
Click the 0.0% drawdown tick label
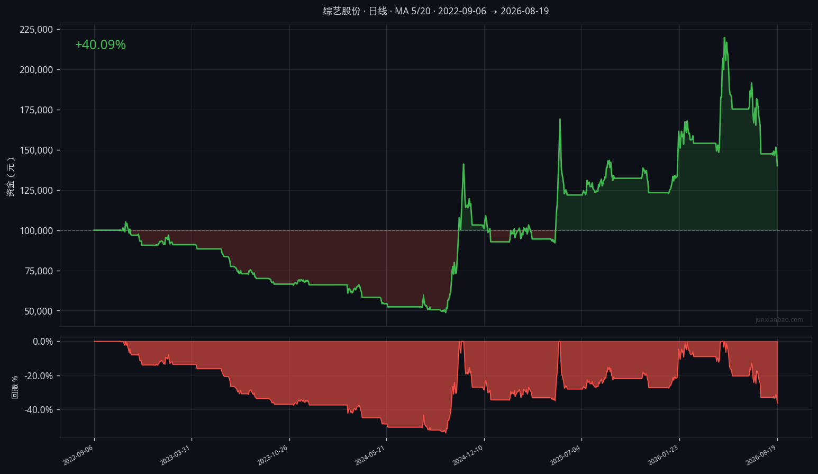click(x=43, y=342)
